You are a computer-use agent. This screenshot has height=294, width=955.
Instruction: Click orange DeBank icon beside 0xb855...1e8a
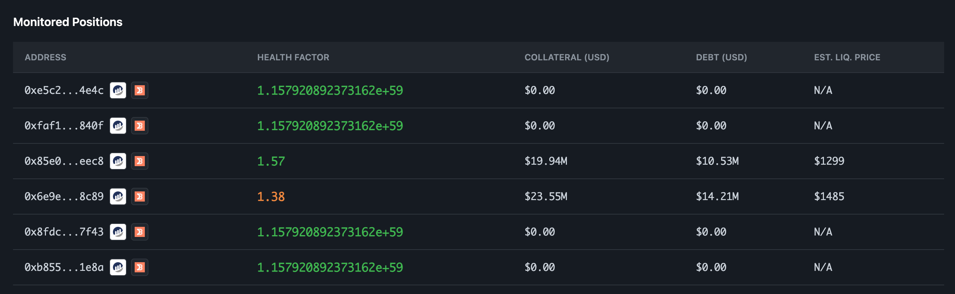(140, 267)
